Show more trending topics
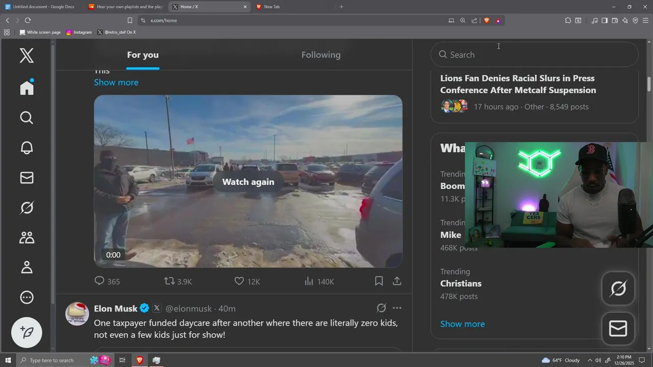 tap(462, 324)
